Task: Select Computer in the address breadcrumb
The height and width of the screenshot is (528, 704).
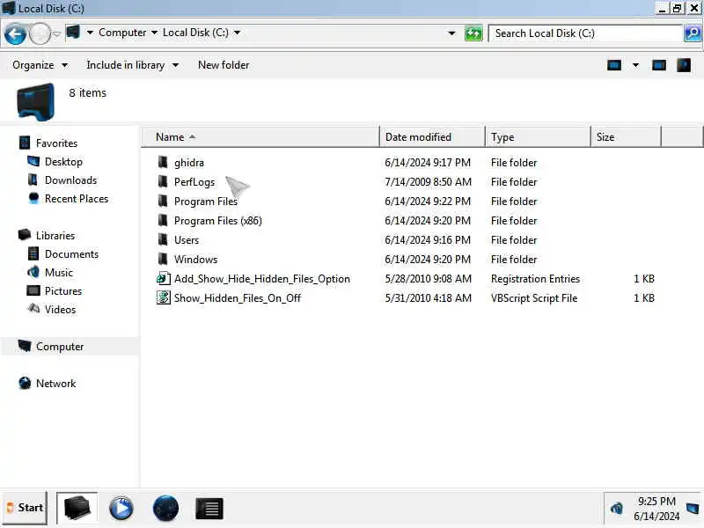Action: pyautogui.click(x=122, y=33)
